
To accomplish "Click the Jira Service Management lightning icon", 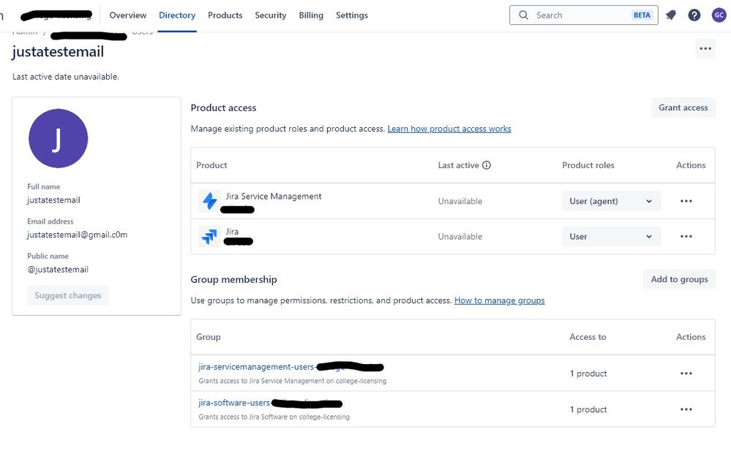I will click(x=209, y=201).
